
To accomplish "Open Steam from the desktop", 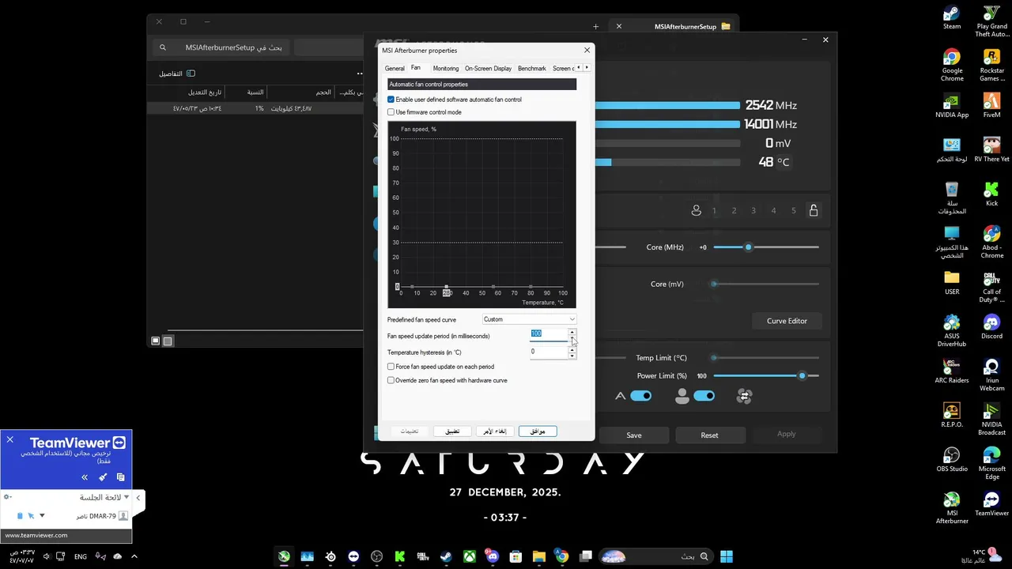I will tap(952, 17).
